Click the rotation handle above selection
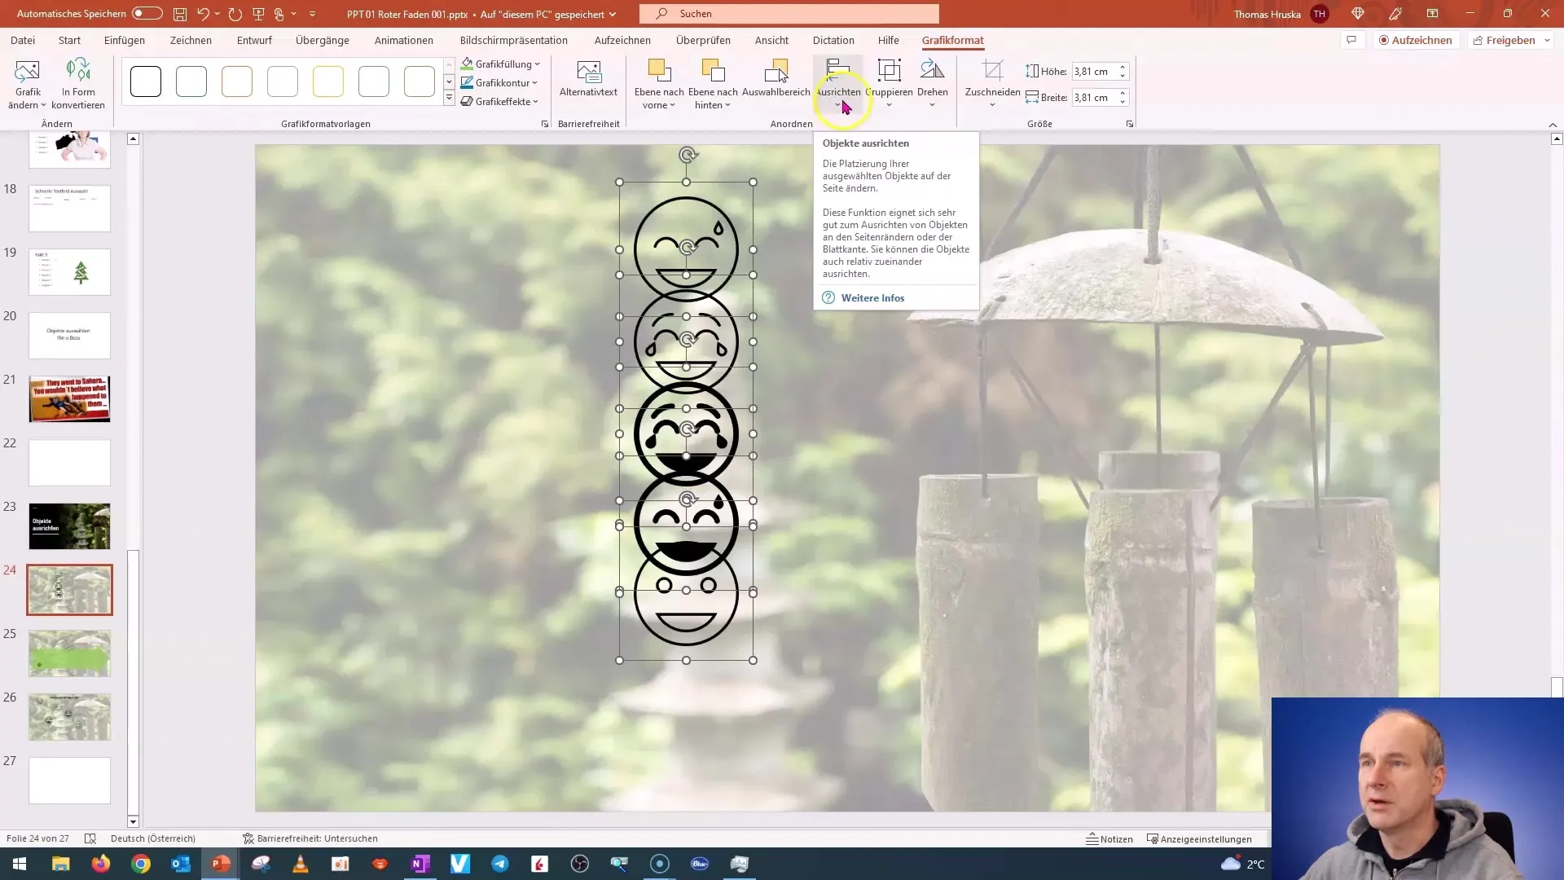1564x880 pixels. [688, 155]
